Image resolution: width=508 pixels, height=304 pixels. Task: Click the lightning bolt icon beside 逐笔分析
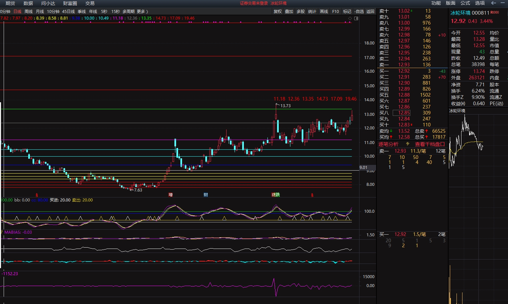click(408, 144)
